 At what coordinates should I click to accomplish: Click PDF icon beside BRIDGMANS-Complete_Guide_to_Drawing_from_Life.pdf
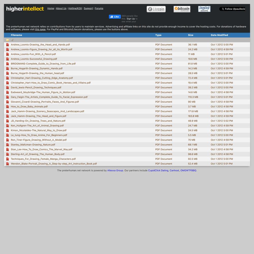7,64
